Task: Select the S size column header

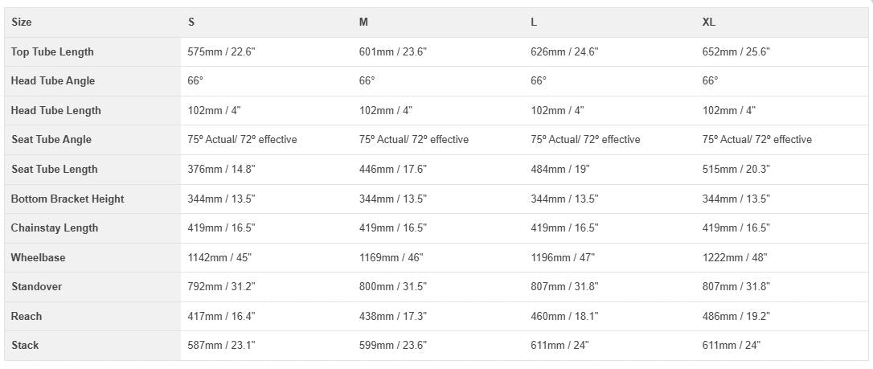Action: pyautogui.click(x=191, y=23)
